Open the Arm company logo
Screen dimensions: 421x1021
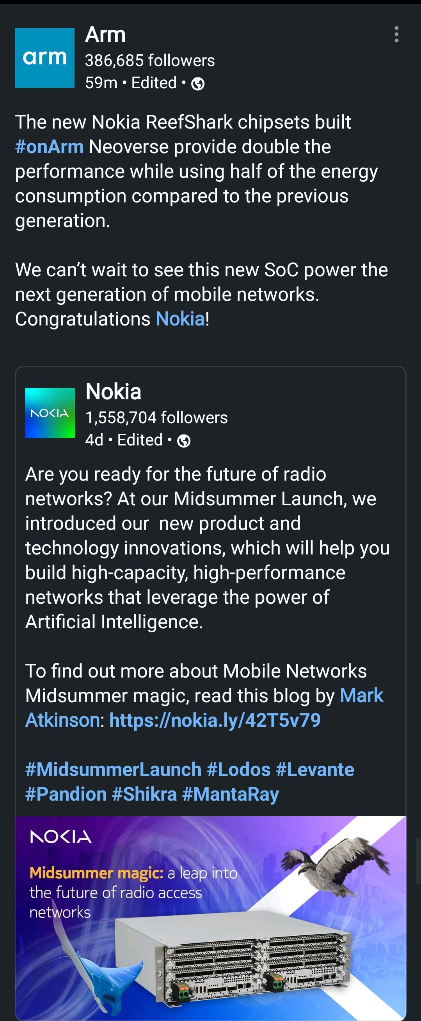pos(44,58)
